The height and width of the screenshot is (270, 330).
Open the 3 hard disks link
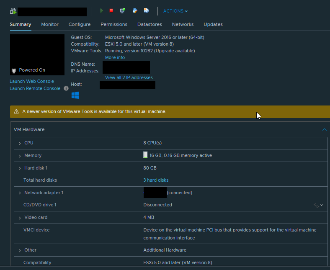coord(156,180)
